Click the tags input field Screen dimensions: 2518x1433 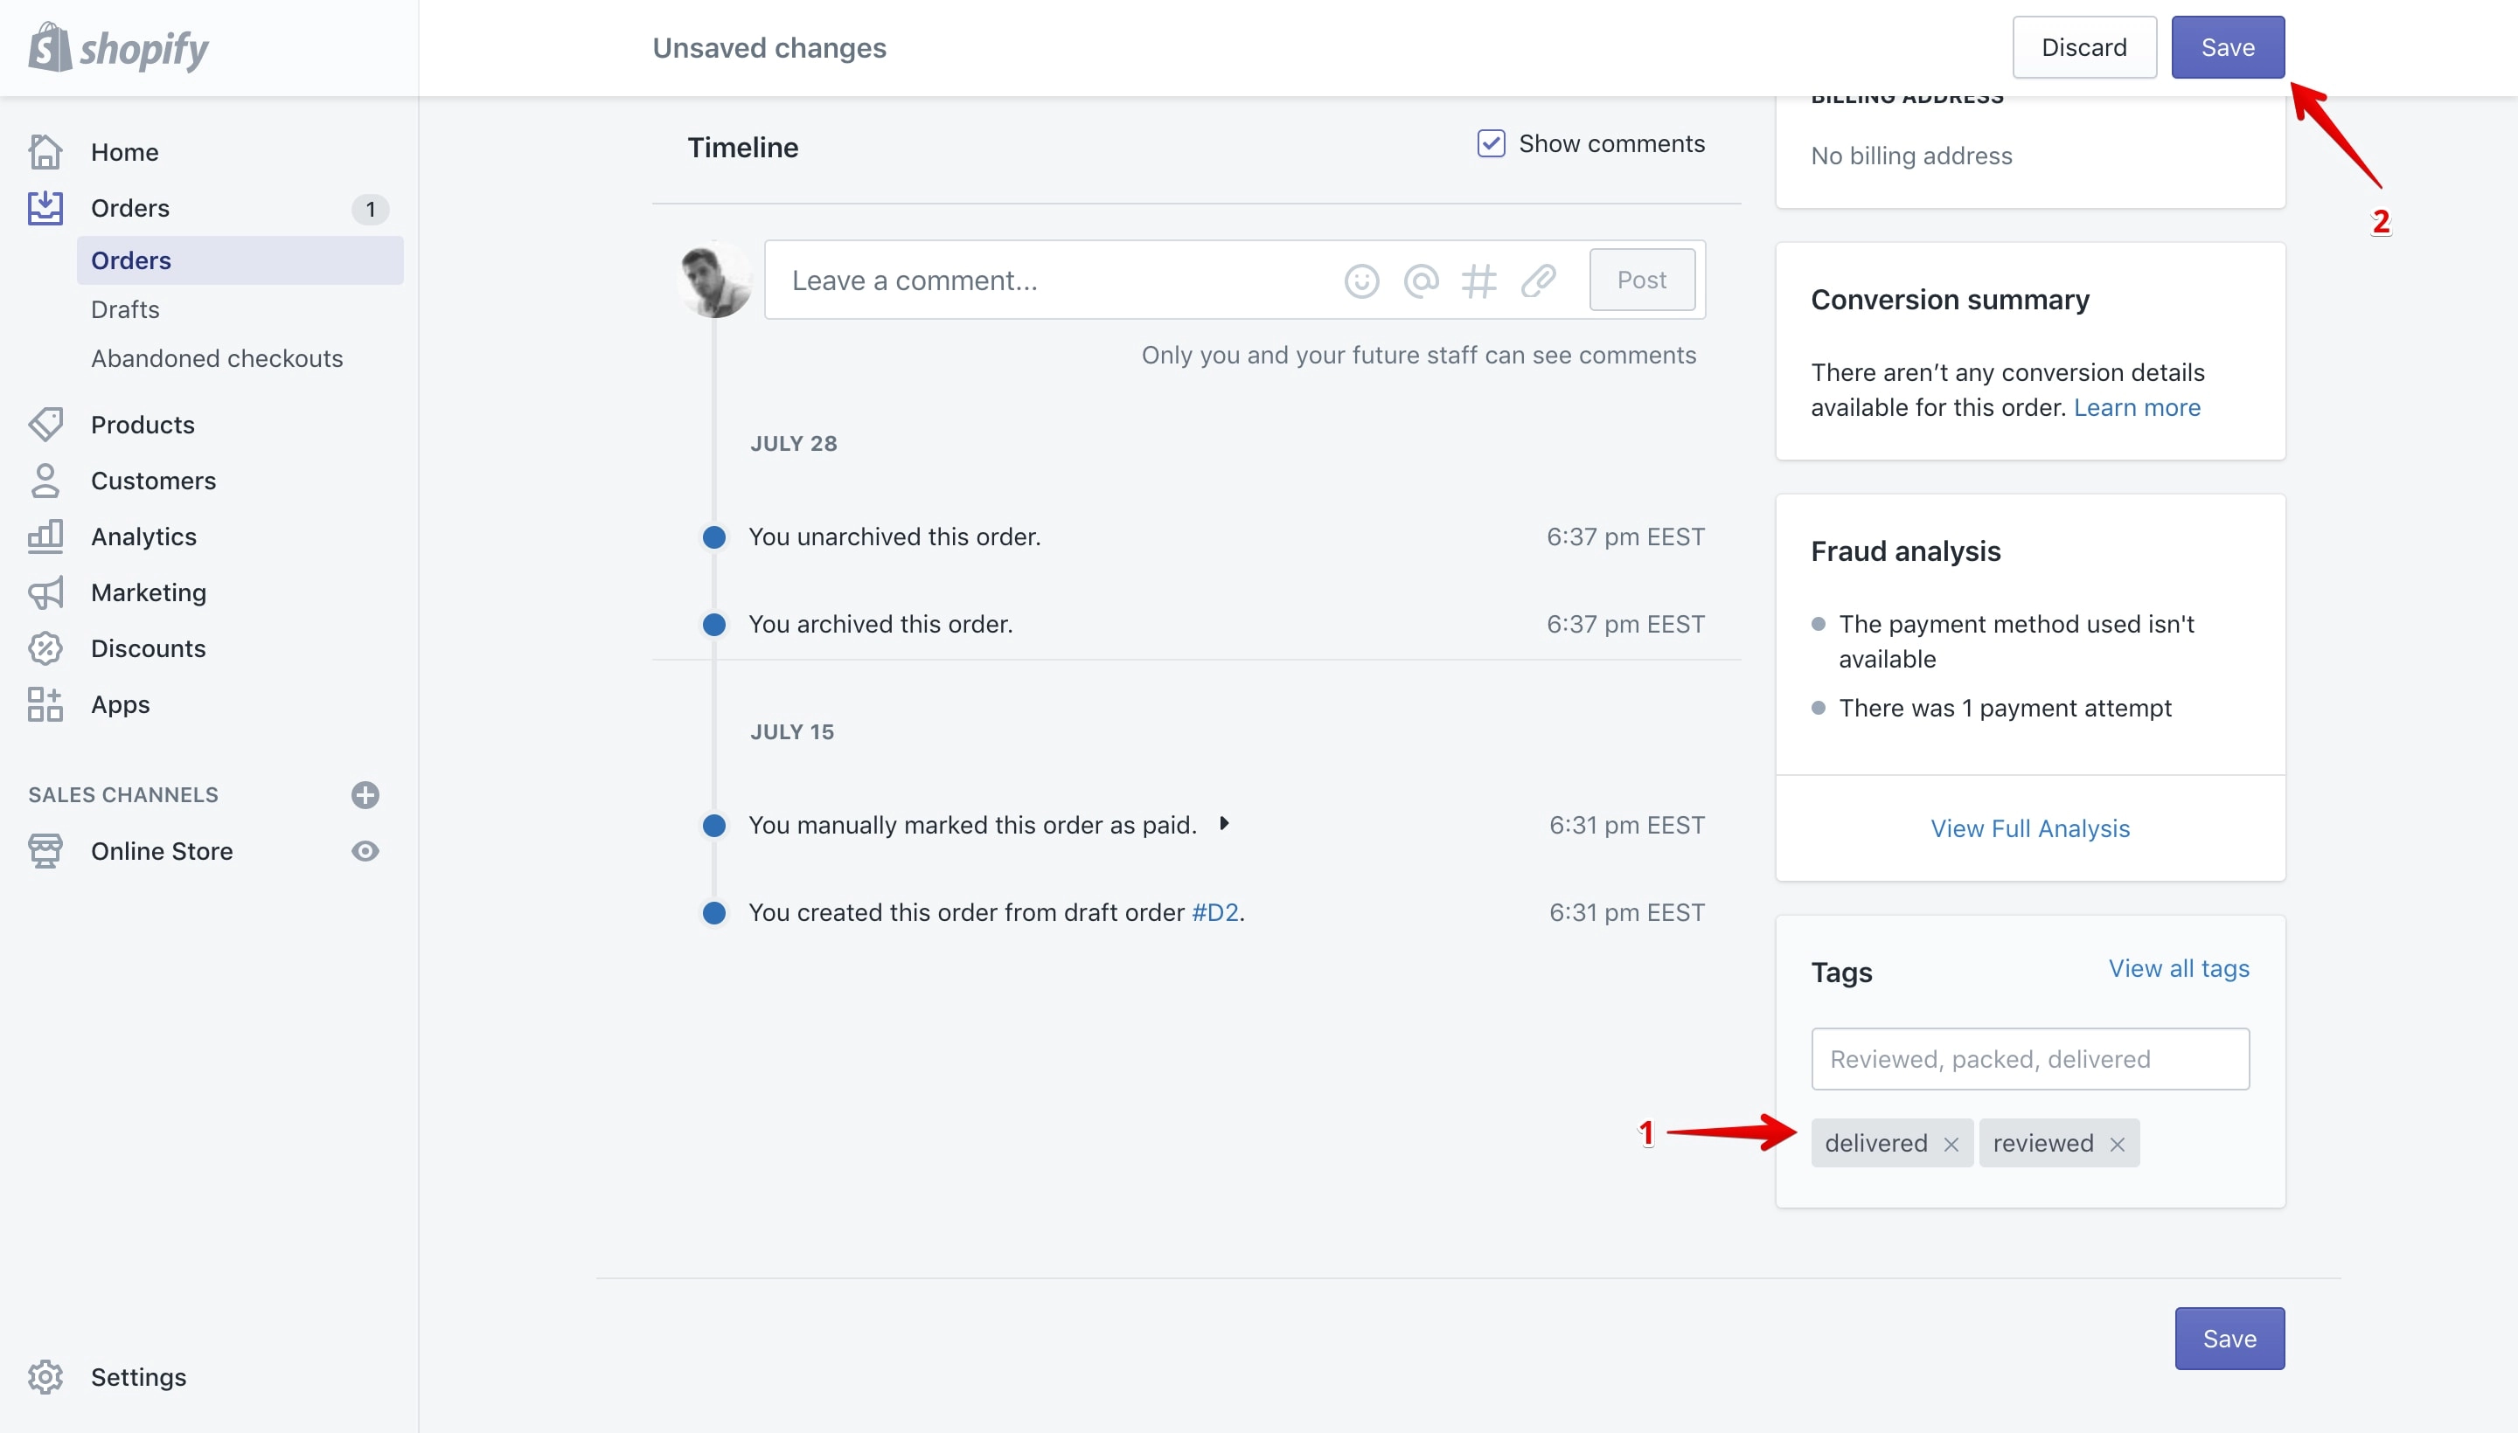(2029, 1059)
